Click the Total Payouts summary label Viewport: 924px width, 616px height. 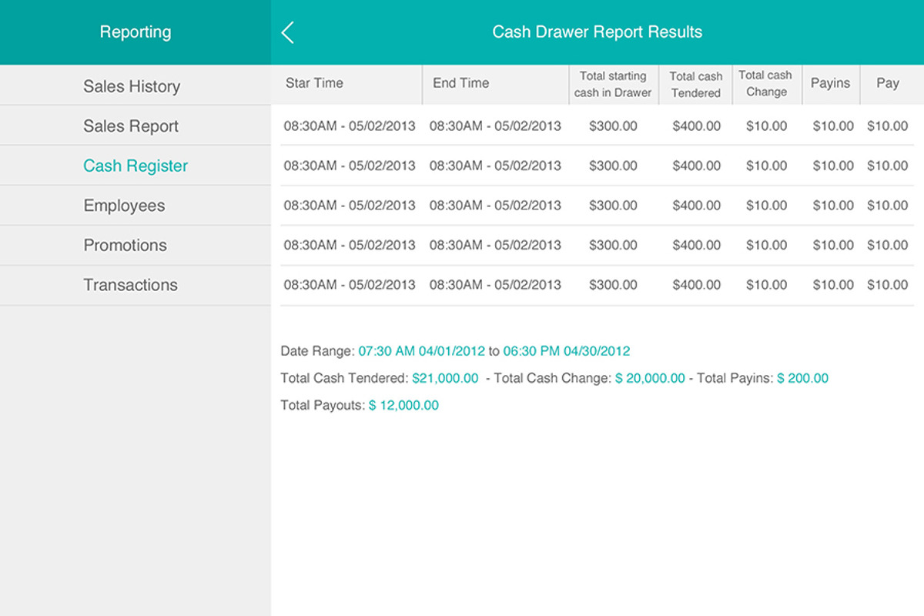click(323, 405)
